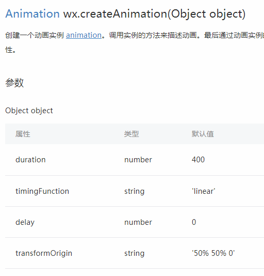Click the 参数 section heading
Image resolution: width=264 pixels, height=276 pixels.
[x=14, y=83]
